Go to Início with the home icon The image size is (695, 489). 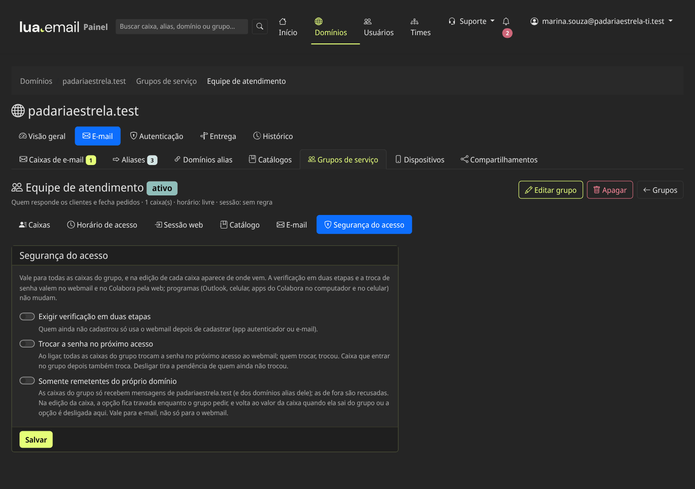tap(288, 27)
